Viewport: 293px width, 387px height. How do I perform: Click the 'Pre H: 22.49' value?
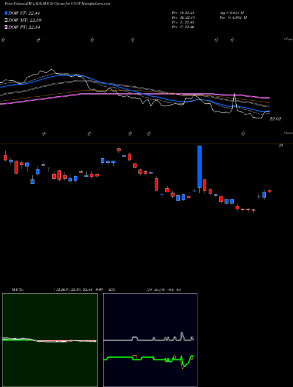(x=183, y=18)
